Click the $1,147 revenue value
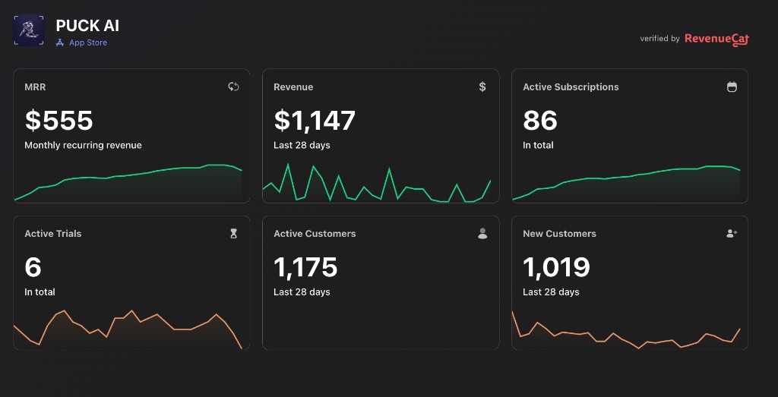Viewport: 778px width, 397px height. coord(315,121)
